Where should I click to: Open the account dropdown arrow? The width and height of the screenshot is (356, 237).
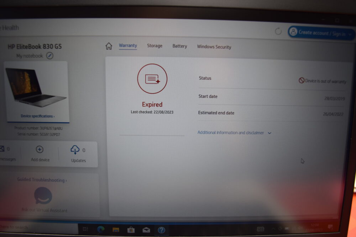pos(351,35)
